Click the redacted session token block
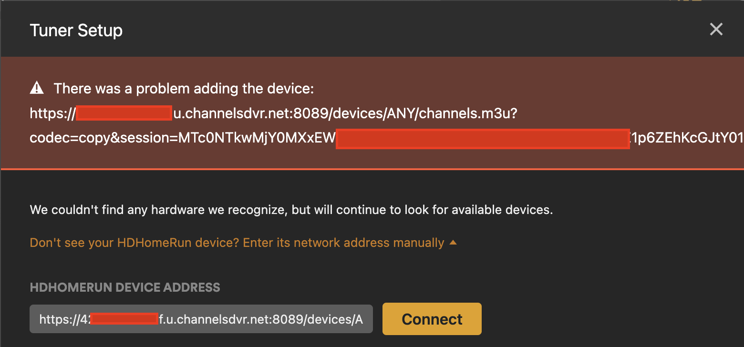 (x=483, y=138)
